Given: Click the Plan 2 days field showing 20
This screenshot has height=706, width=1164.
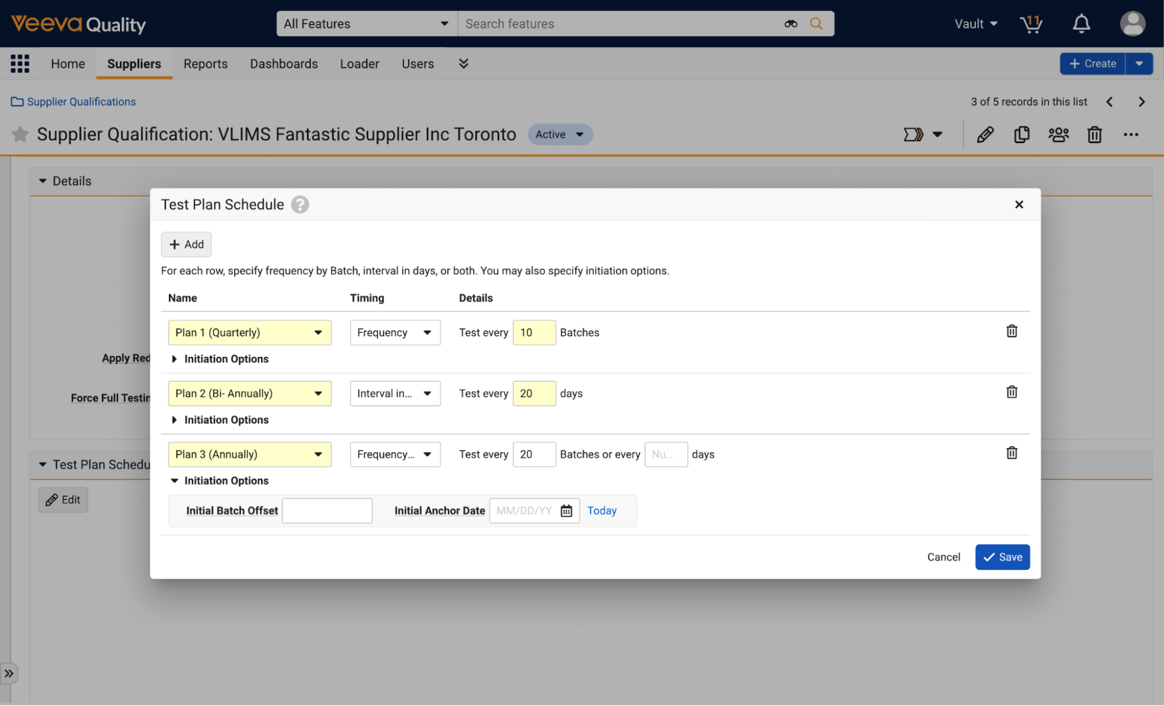Looking at the screenshot, I should coord(534,393).
